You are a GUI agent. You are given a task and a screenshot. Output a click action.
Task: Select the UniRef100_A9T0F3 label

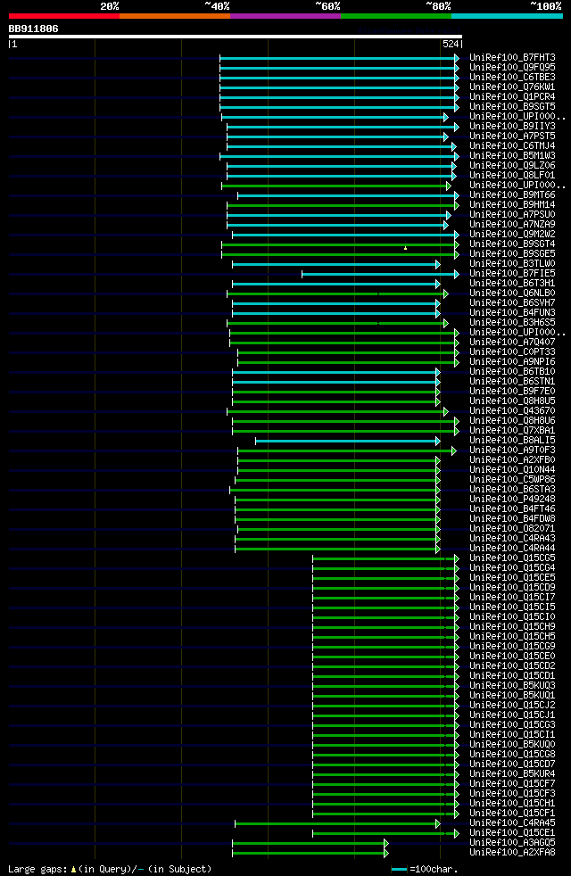[512, 450]
